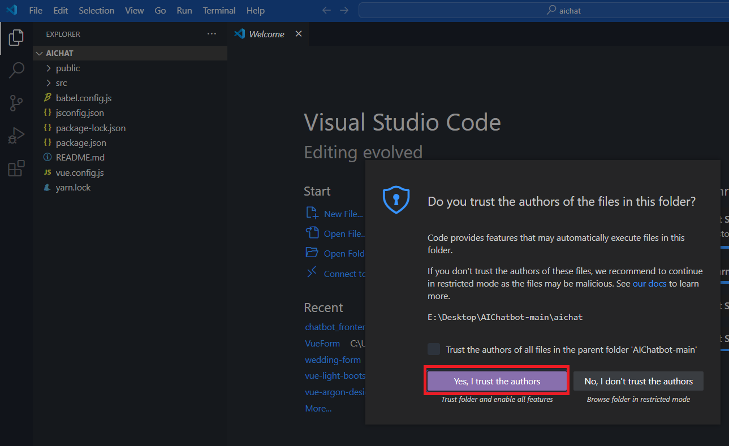729x446 pixels.
Task: Open the Go menu
Action: 160,10
